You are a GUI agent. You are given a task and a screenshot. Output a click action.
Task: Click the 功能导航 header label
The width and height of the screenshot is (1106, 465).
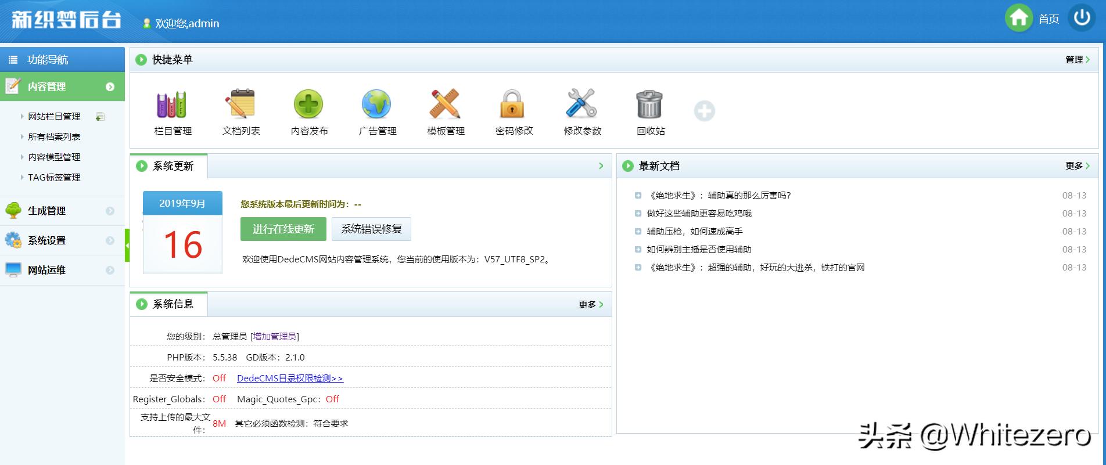[48, 60]
